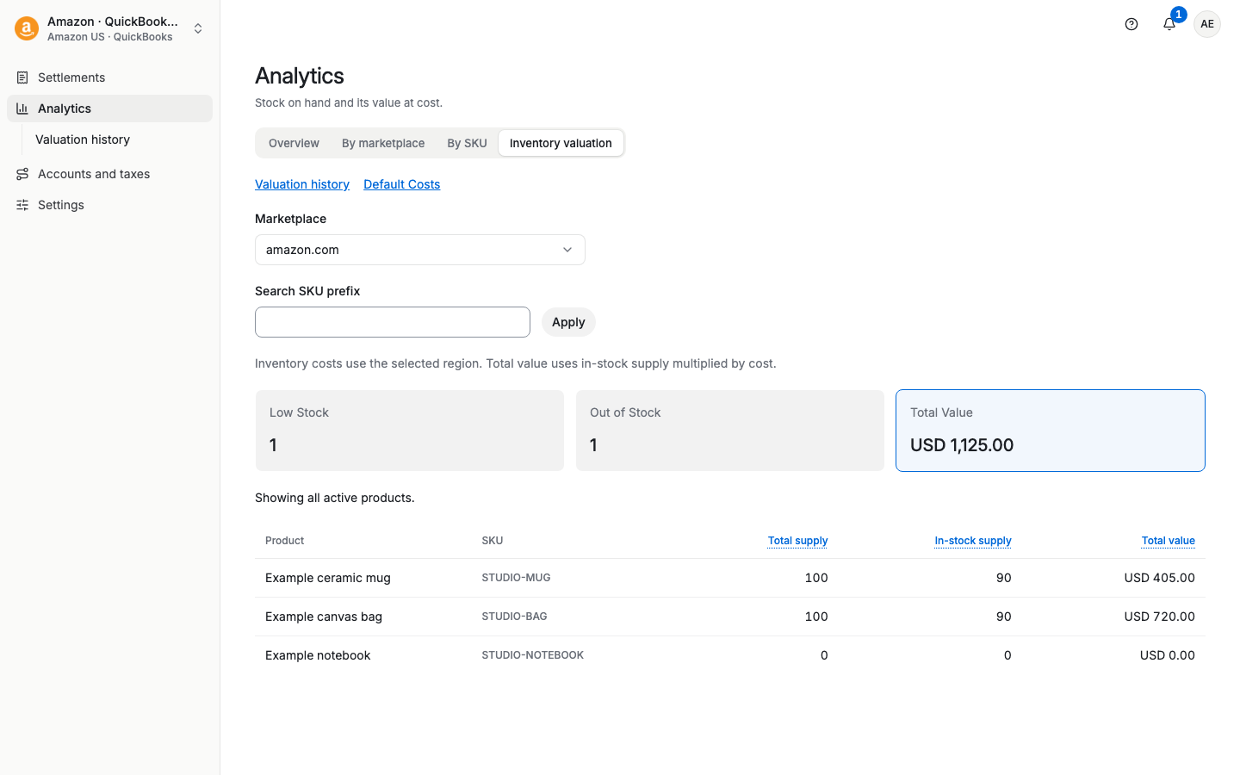
Task: Sort by Total supply column
Action: (x=797, y=541)
